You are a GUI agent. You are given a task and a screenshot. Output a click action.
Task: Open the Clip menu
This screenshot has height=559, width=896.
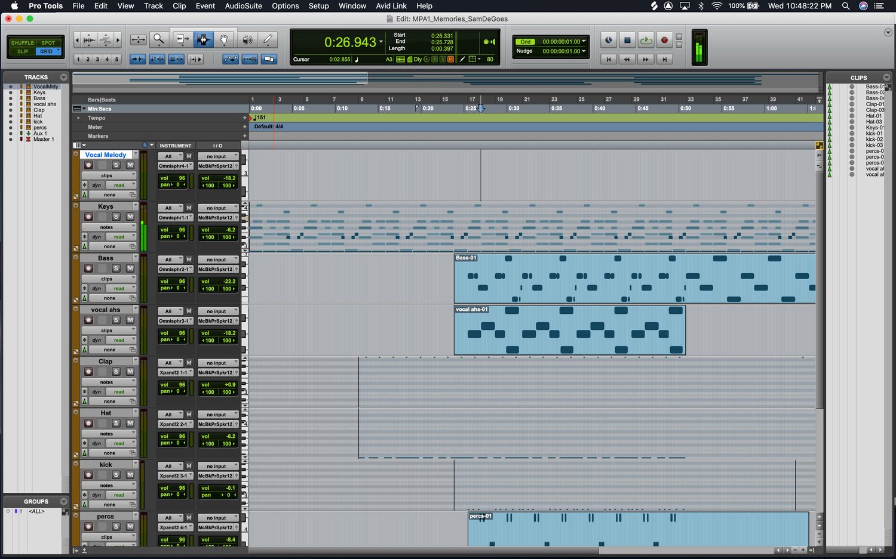179,6
